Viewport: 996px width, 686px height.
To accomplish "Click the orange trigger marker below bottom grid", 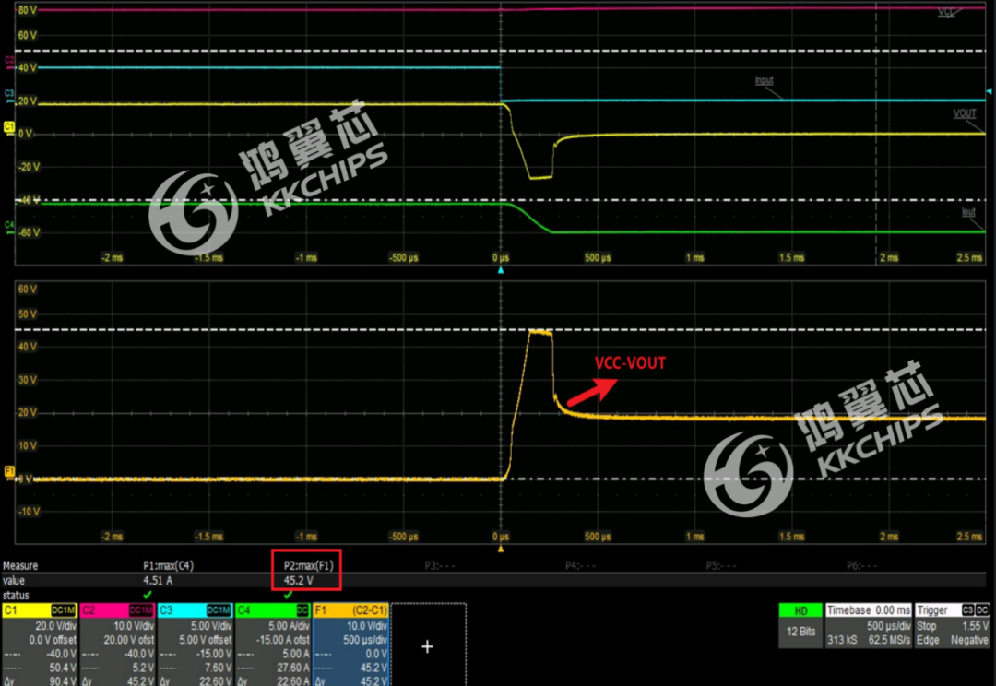I will point(501,550).
